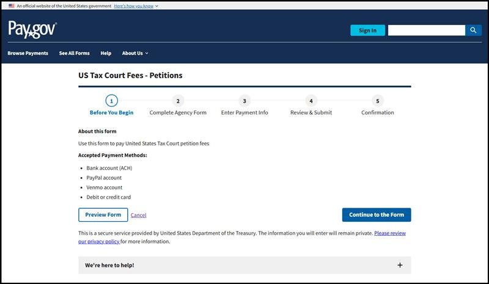The width and height of the screenshot is (489, 284).
Task: Click the magnifying glass search button
Action: (x=474, y=30)
